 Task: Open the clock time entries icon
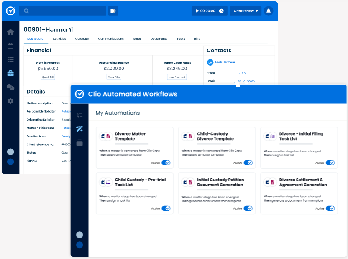click(221, 11)
